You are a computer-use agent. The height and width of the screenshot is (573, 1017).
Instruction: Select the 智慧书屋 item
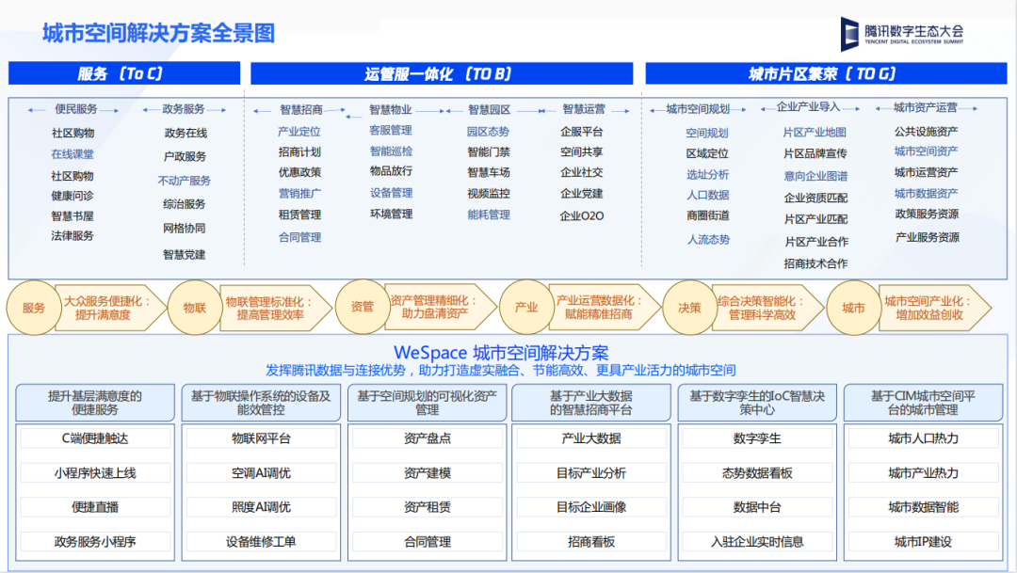pos(73,215)
